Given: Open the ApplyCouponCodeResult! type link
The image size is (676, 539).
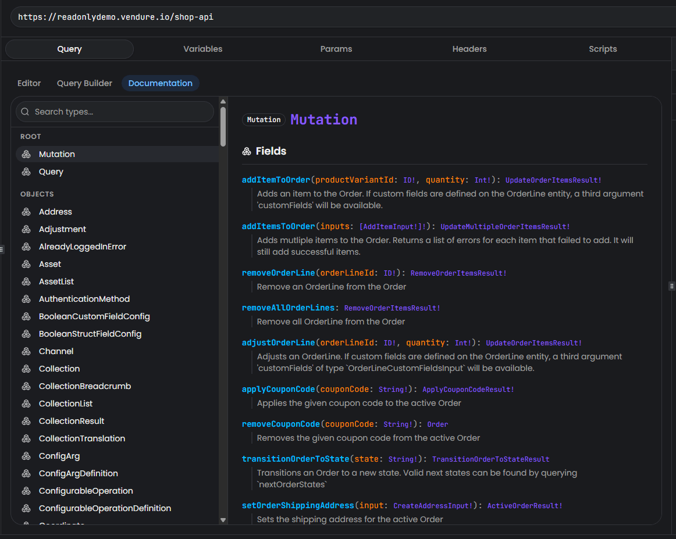Looking at the screenshot, I should pos(468,390).
